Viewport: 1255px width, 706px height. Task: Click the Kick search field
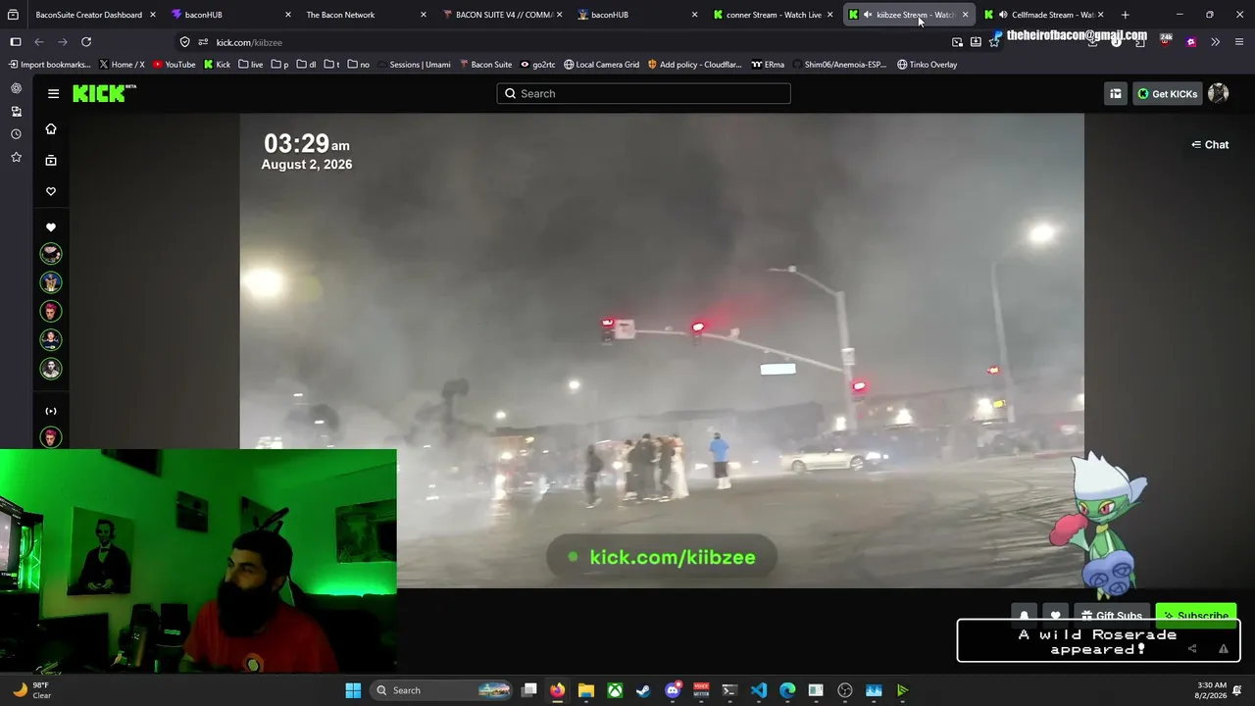click(643, 93)
